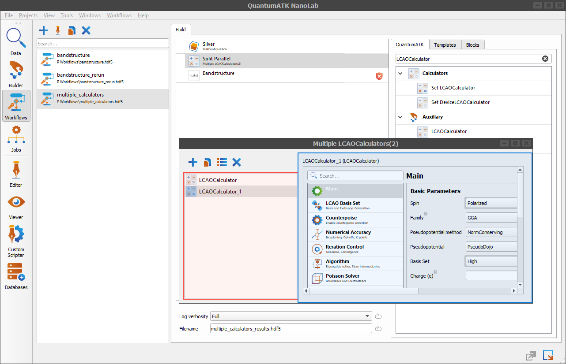This screenshot has width=566, height=364.
Task: Launch the Viewer icon
Action: [16, 206]
